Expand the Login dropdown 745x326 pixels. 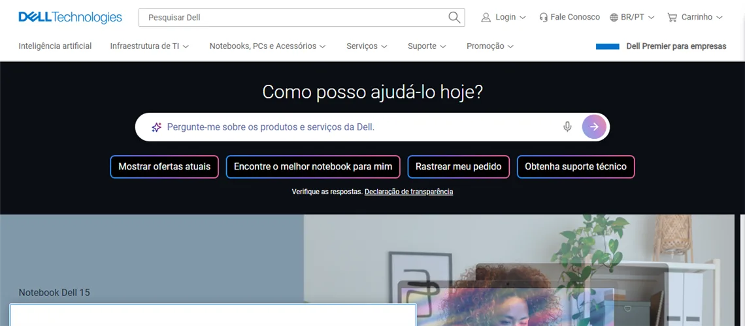click(x=504, y=18)
